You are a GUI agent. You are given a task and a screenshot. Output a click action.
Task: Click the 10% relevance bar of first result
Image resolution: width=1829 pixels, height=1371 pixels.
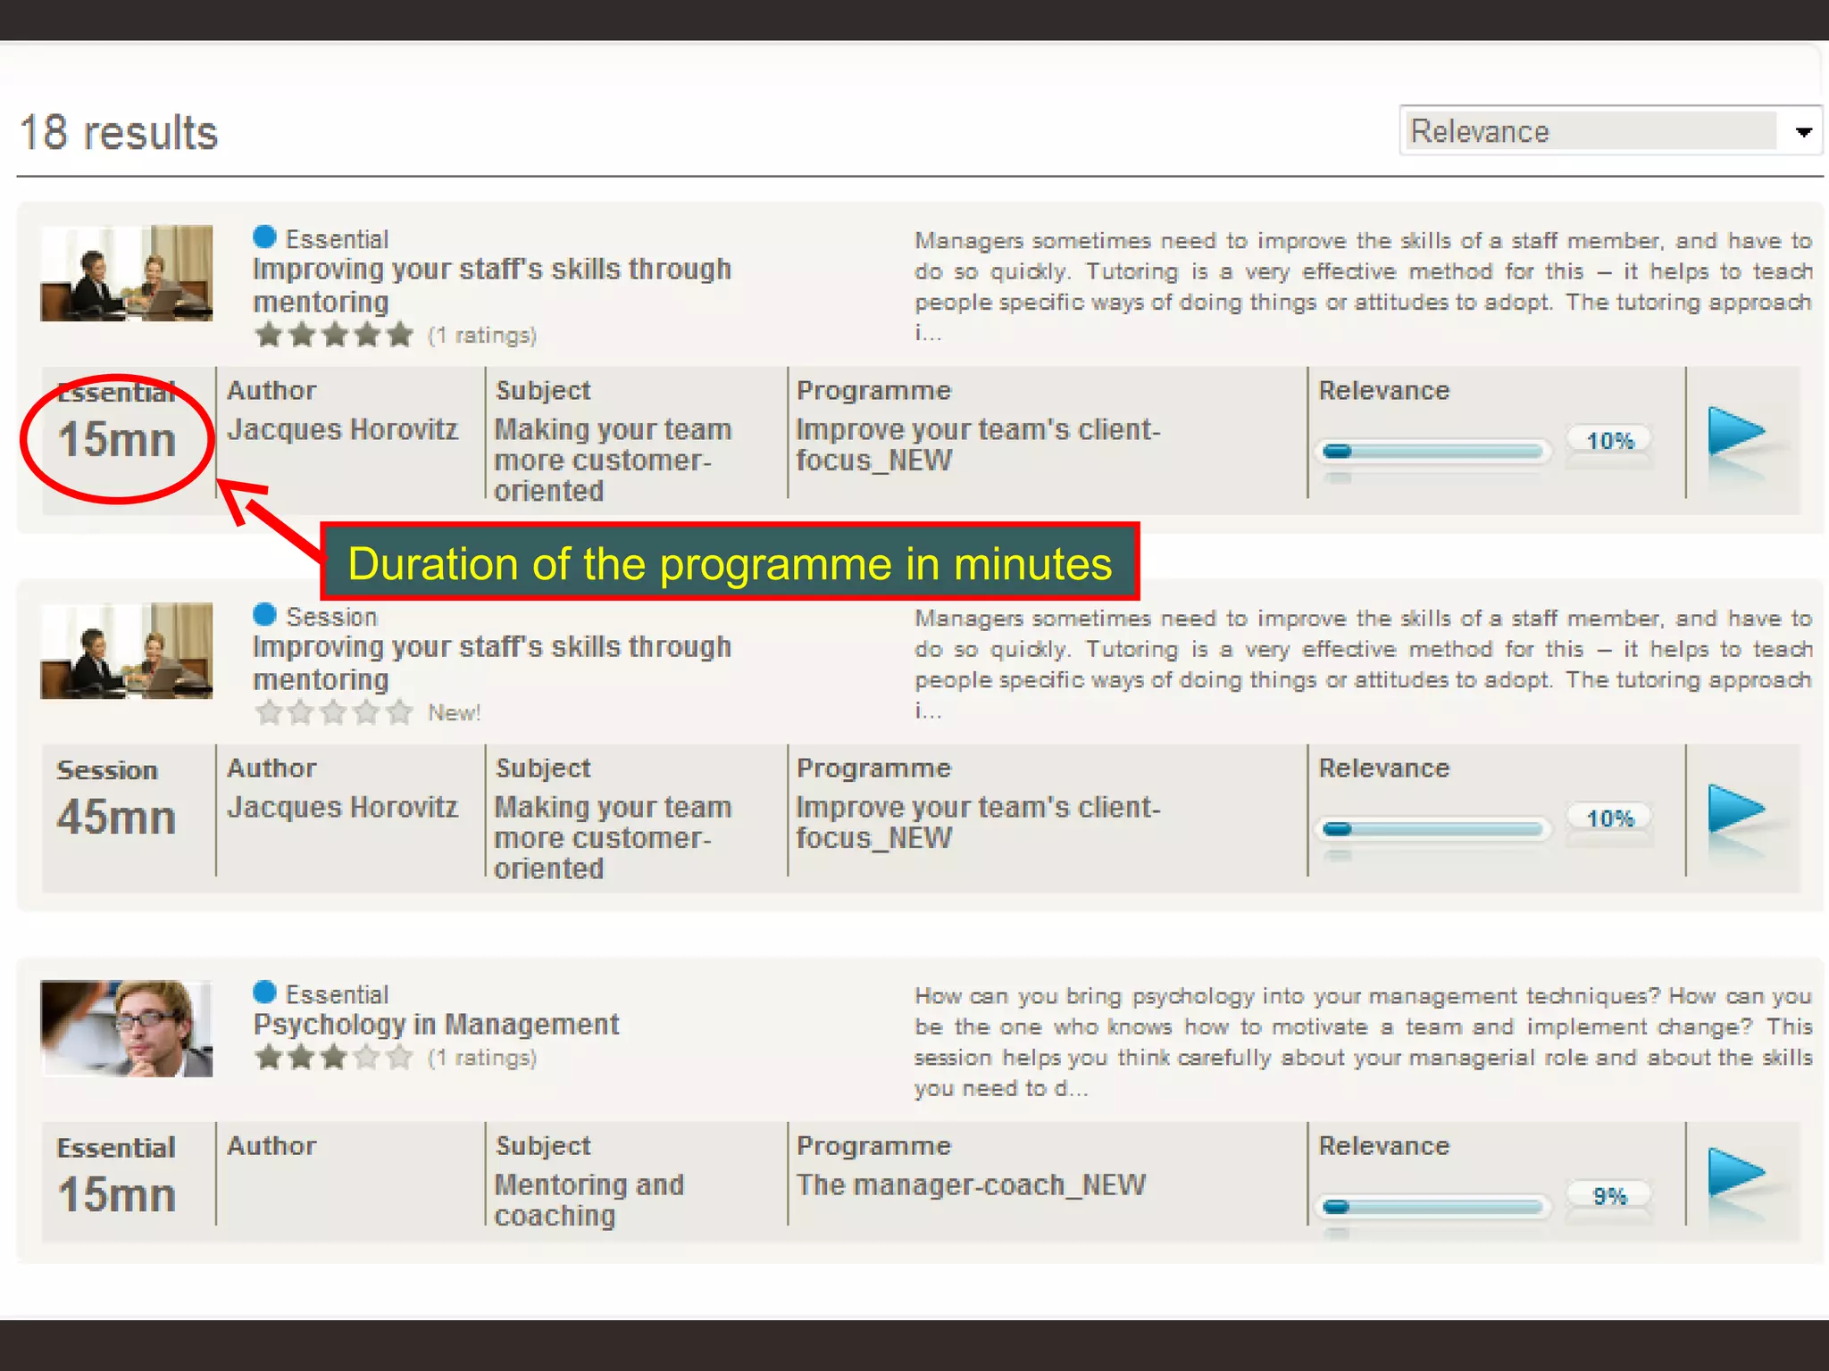[1432, 451]
